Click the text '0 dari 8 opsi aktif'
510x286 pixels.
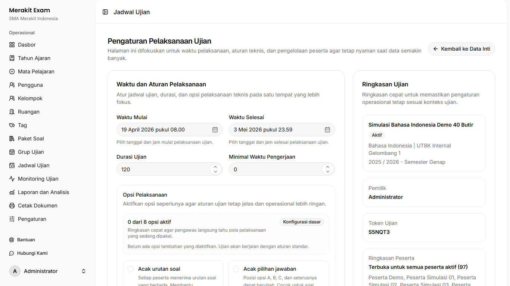[149, 222]
